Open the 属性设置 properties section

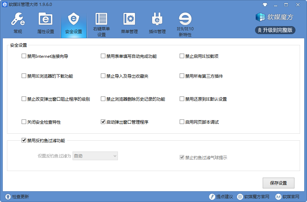(46, 23)
